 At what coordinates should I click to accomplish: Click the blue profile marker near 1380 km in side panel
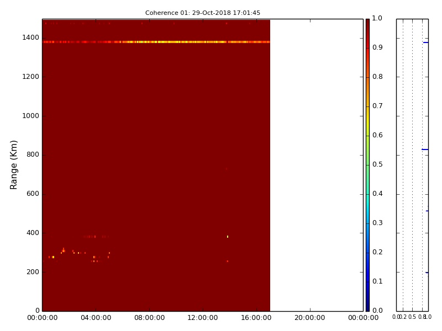[x=425, y=42]
